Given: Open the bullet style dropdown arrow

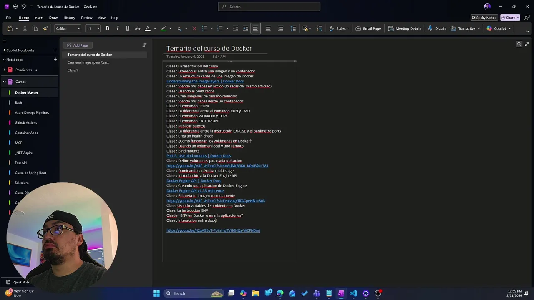Looking at the screenshot, I should [212, 28].
